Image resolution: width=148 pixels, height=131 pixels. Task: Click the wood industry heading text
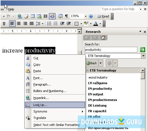pyautogui.click(x=98, y=77)
